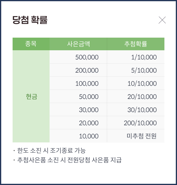Click the 당첨 확률 dialog title
This screenshot has height=185, width=177.
(30, 20)
